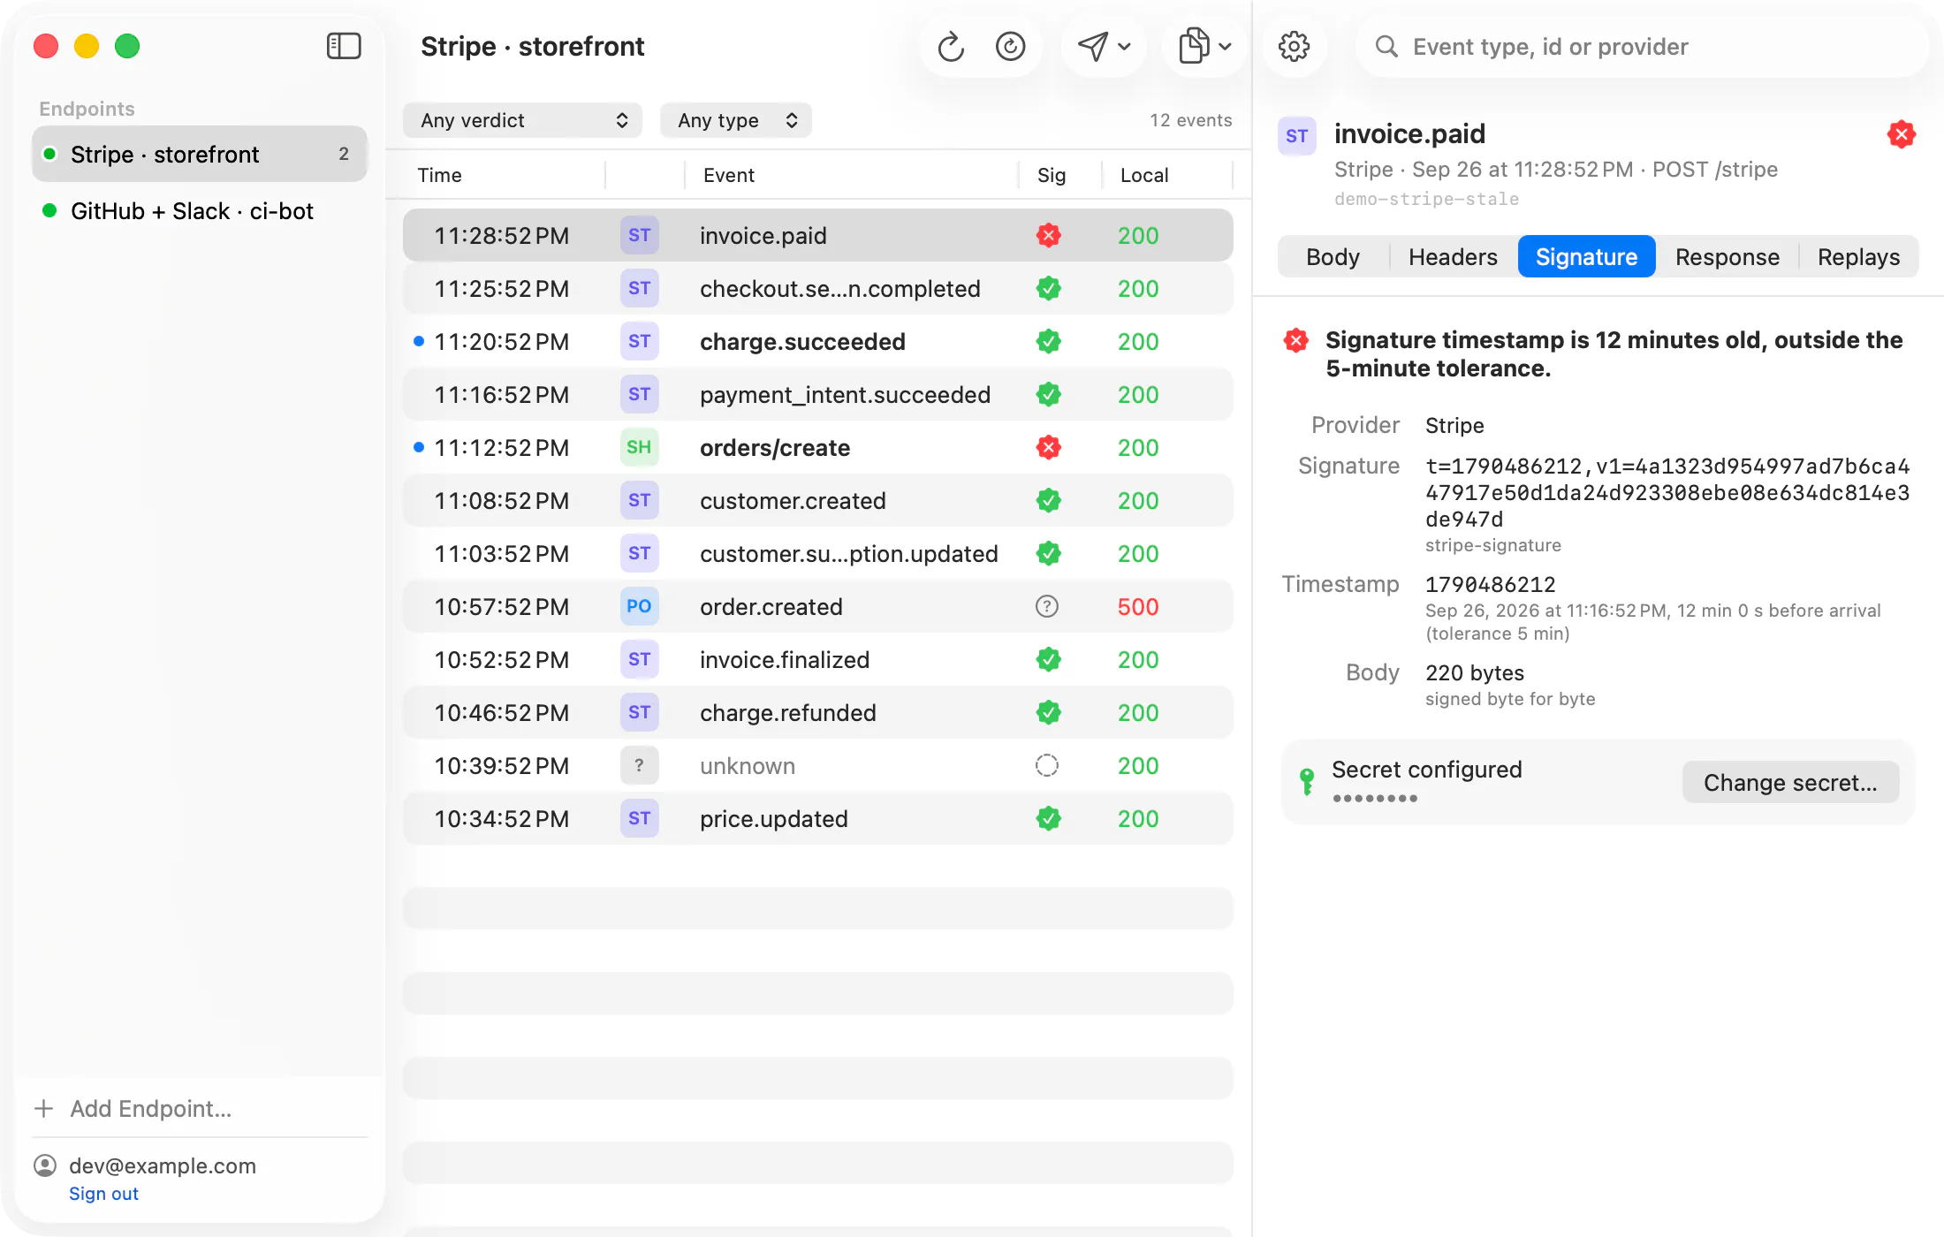Click the question mark signature icon on order.created
The width and height of the screenshot is (1944, 1237).
(1047, 606)
